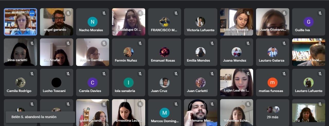329x126 pixels.
Task: Select Luján Leal video tile
Action: pyautogui.click(x=236, y=83)
